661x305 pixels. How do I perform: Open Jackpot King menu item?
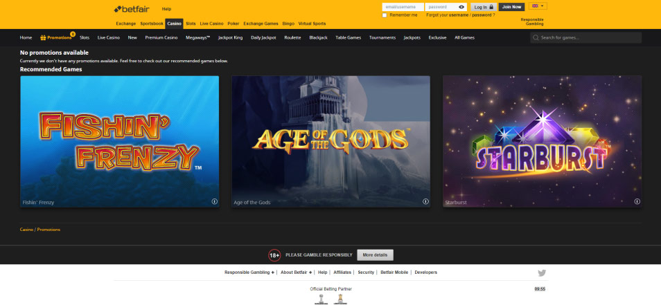tap(231, 37)
